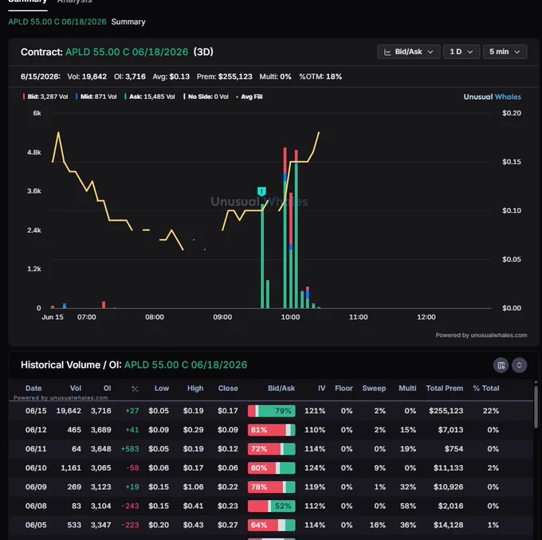
Task: Switch to the Summary tab
Action: [28, 2]
